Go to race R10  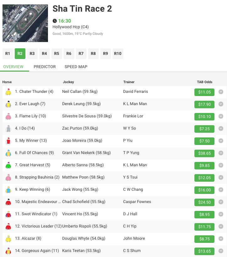point(118,54)
